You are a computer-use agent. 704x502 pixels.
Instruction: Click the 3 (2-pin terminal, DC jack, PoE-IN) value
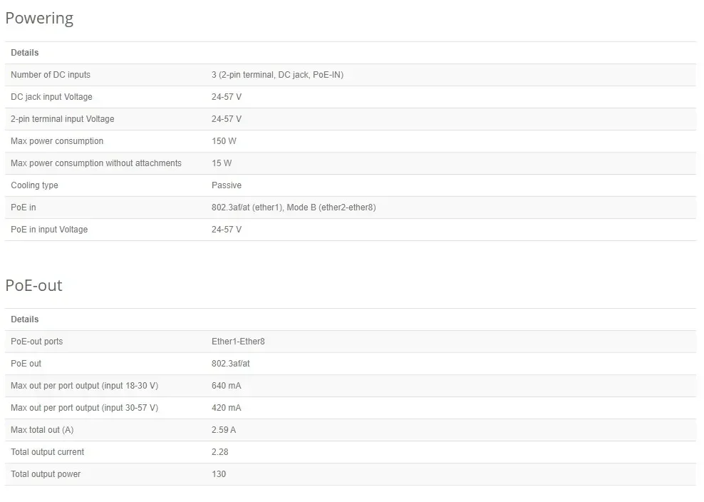pyautogui.click(x=277, y=75)
